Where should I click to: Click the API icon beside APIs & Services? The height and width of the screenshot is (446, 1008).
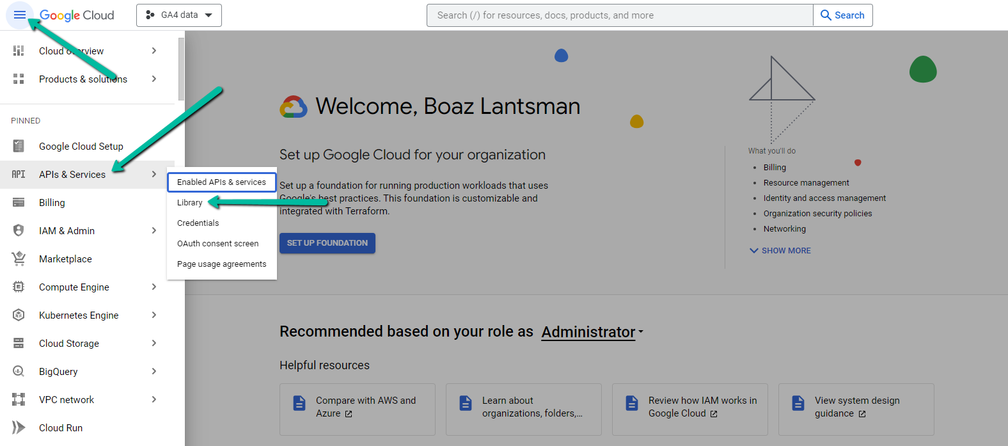(19, 174)
